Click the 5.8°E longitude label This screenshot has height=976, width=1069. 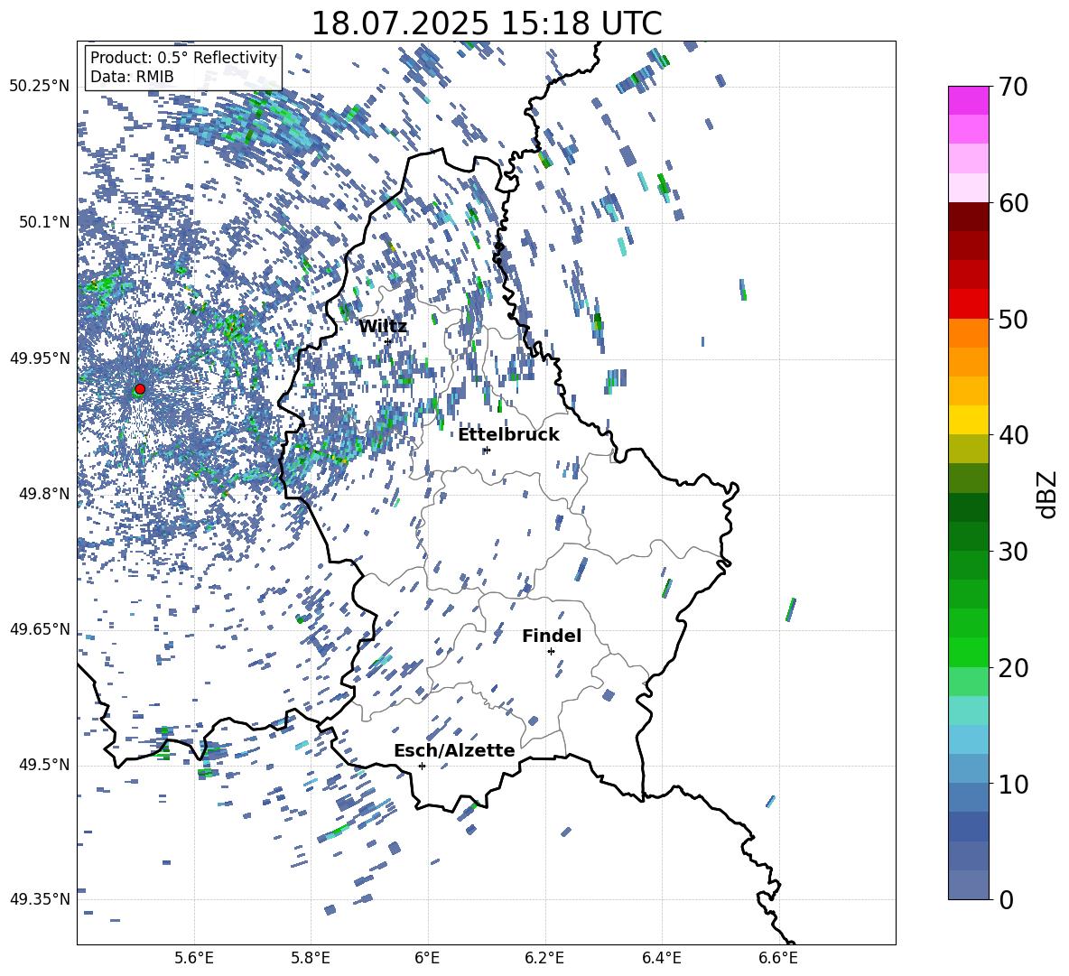(311, 958)
